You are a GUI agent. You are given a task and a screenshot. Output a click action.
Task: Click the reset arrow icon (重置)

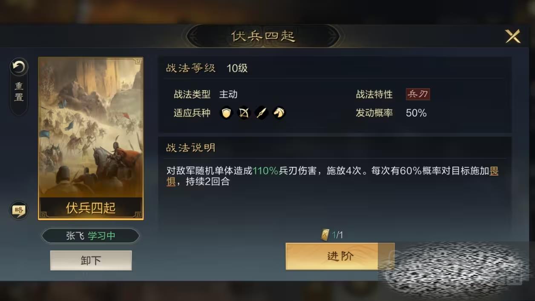(19, 67)
